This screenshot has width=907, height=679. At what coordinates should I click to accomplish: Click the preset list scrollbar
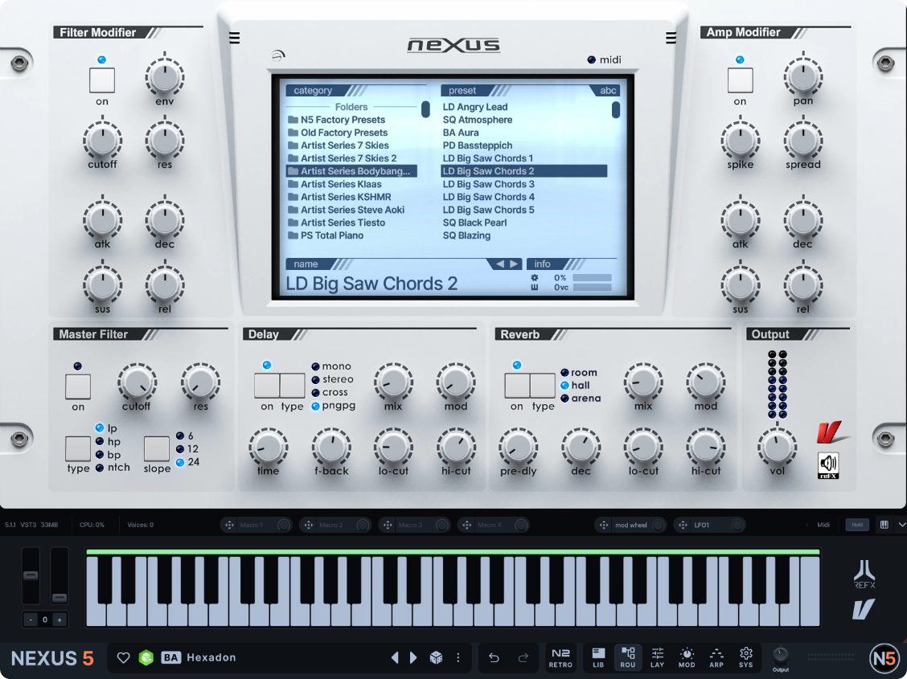615,110
